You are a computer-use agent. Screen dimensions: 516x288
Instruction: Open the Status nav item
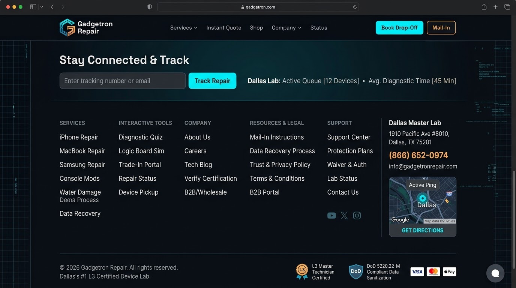[319, 28]
